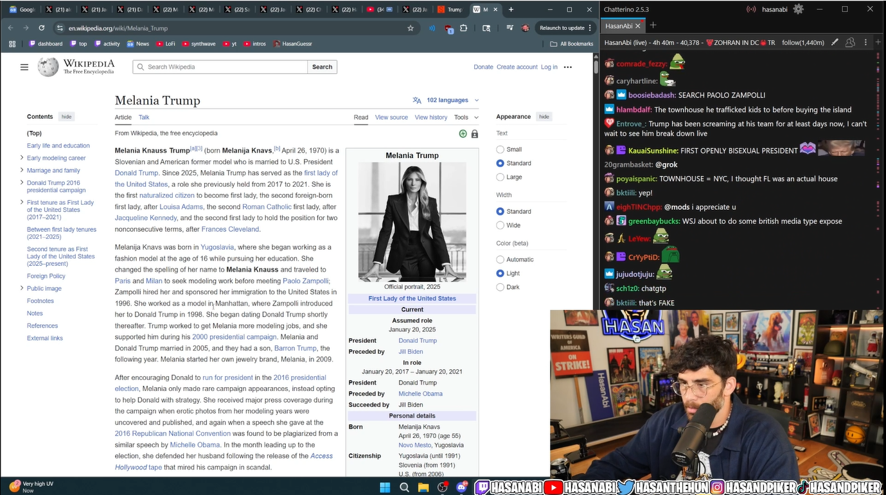Expand Early modeling career contents section

coord(22,158)
